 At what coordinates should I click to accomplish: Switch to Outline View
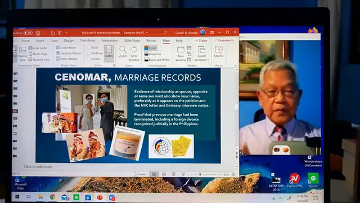click(x=22, y=54)
